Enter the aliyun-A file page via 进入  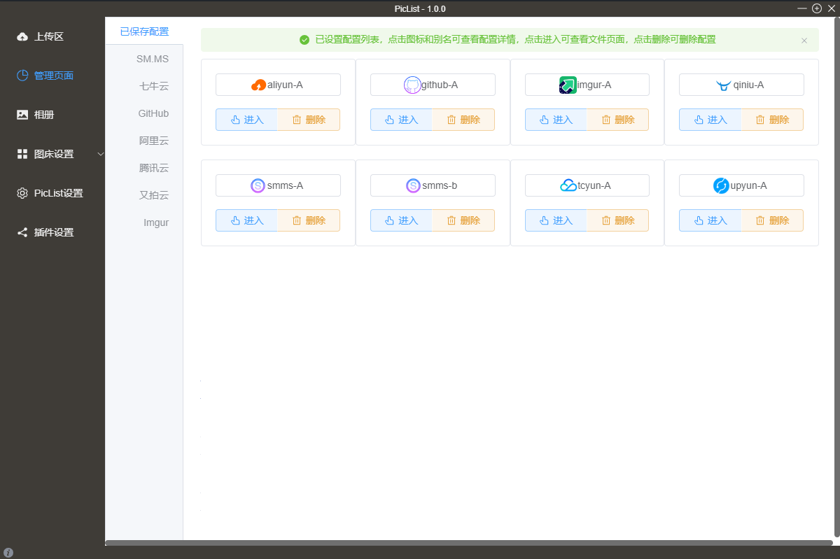point(246,120)
